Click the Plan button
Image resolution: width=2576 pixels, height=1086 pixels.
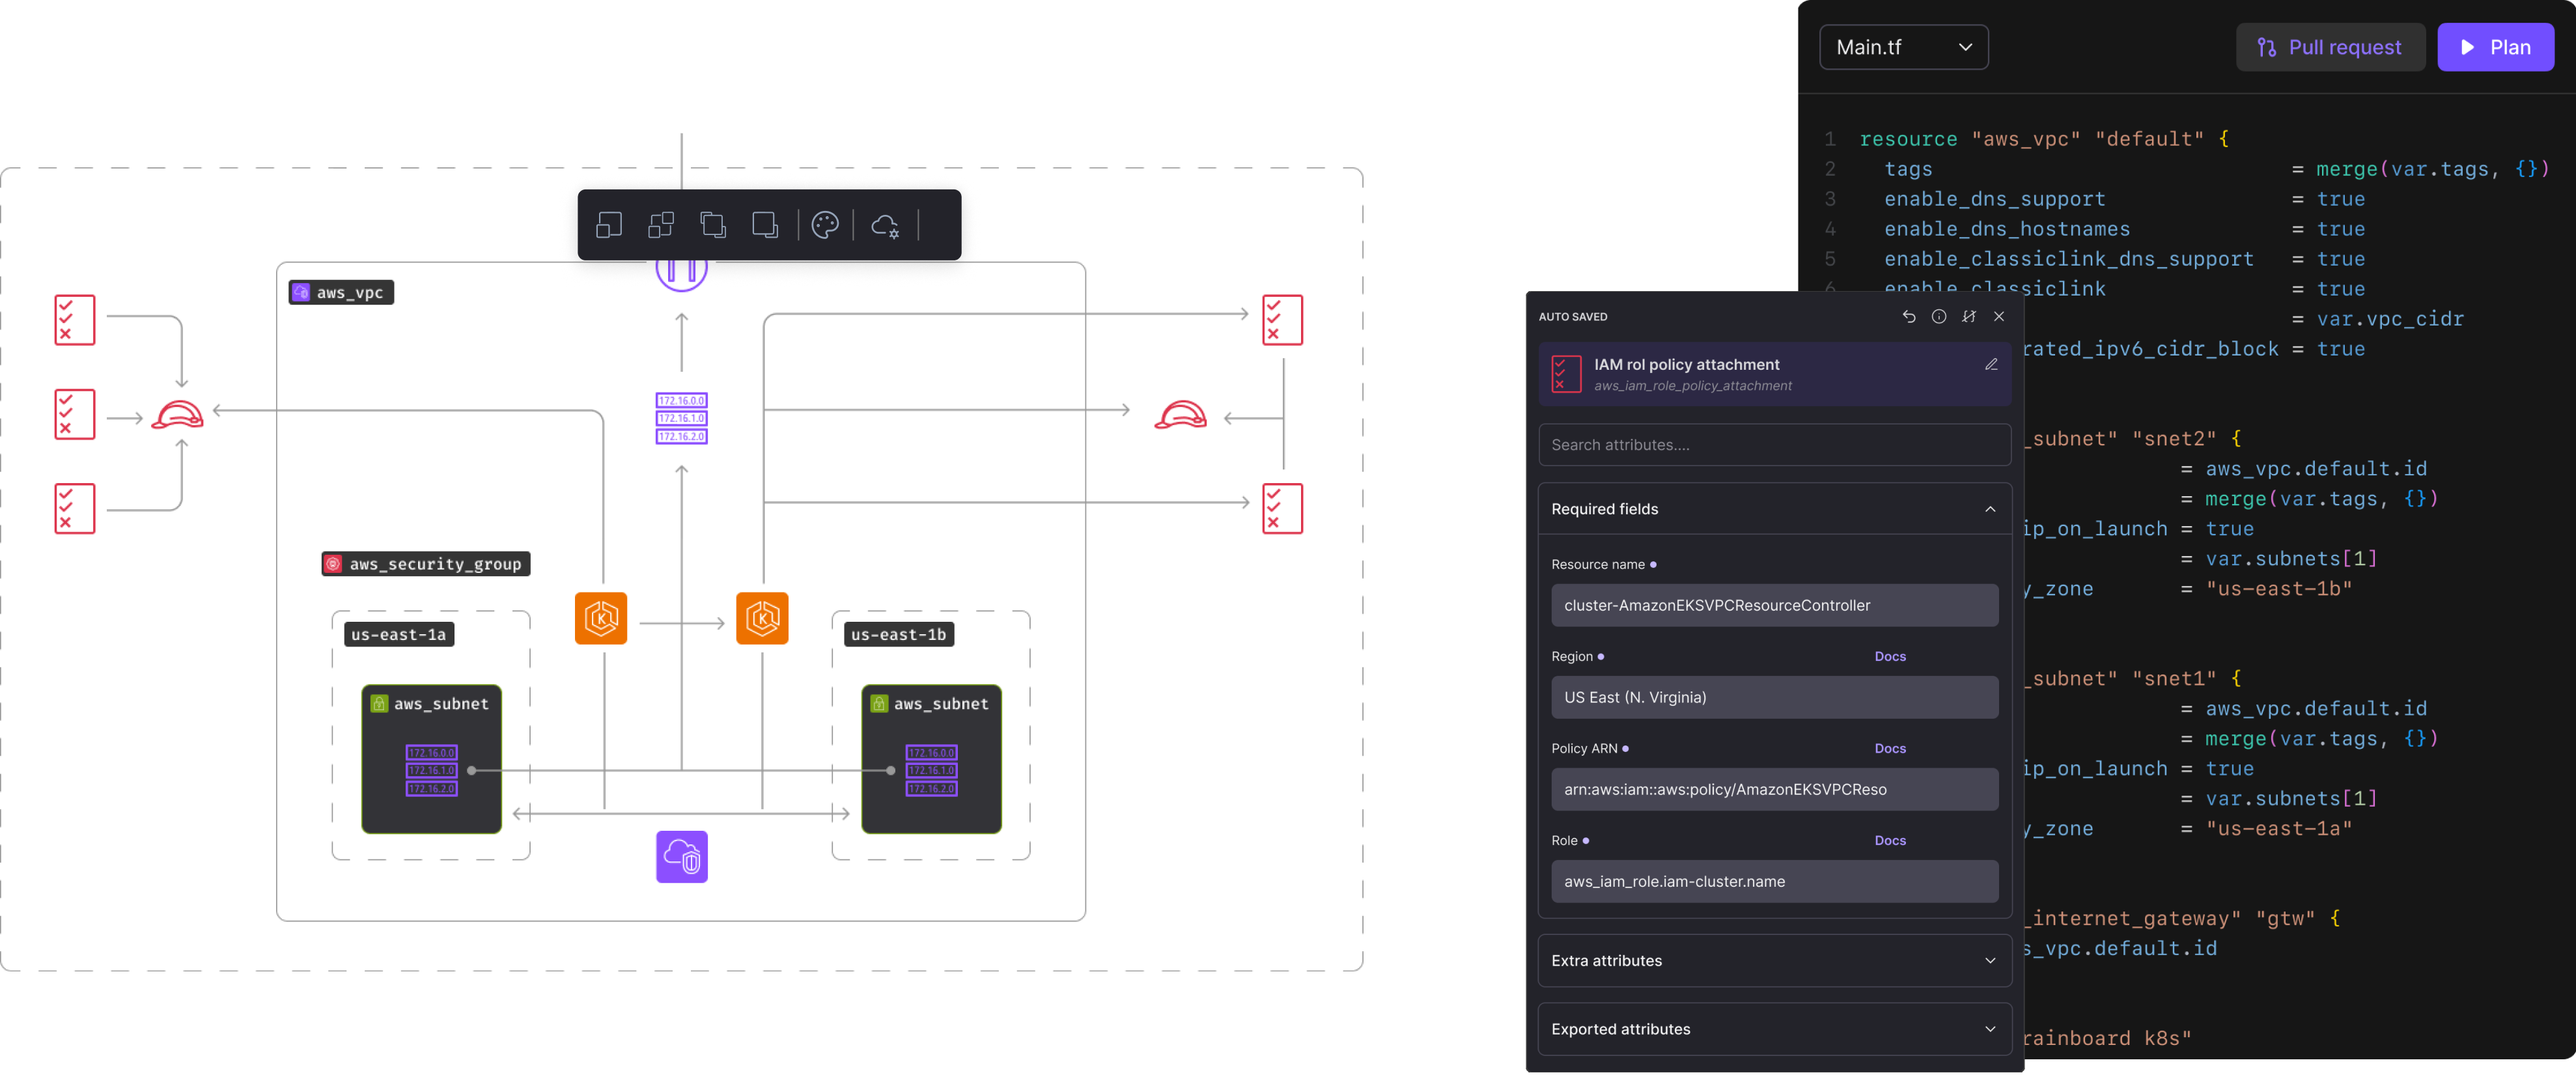[2496, 46]
